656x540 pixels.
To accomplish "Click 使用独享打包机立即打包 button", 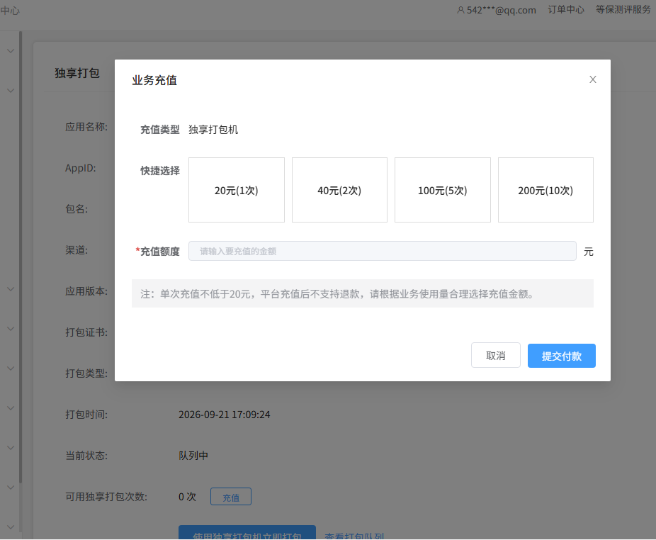I will tap(247, 533).
